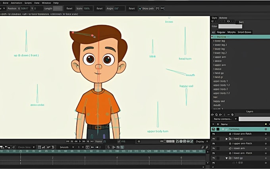Click the channels icon at timeline far left
The height and width of the screenshot is (169, 270).
pos(2,147)
